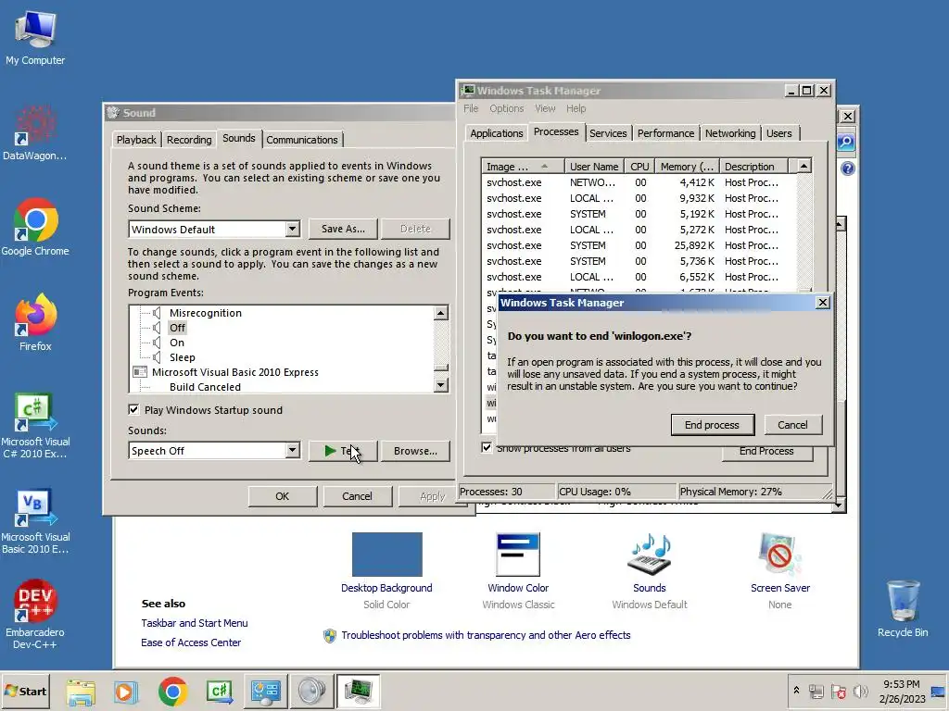The width and height of the screenshot is (949, 711).
Task: Switch to Personalization control panel taskbar button
Action: 266,692
